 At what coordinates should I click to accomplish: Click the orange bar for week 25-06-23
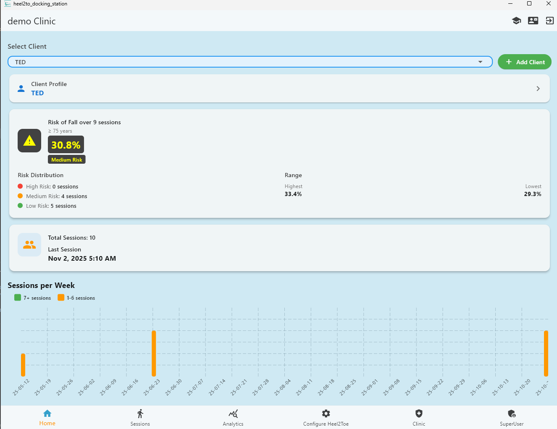154,353
